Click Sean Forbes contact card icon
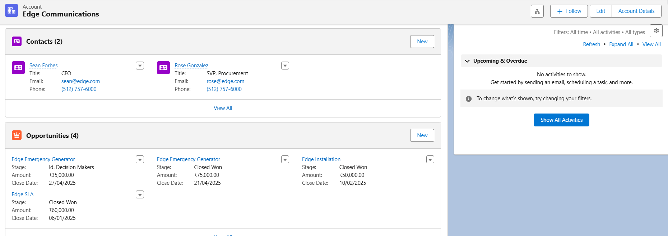Image resolution: width=668 pixels, height=236 pixels. (x=18, y=68)
